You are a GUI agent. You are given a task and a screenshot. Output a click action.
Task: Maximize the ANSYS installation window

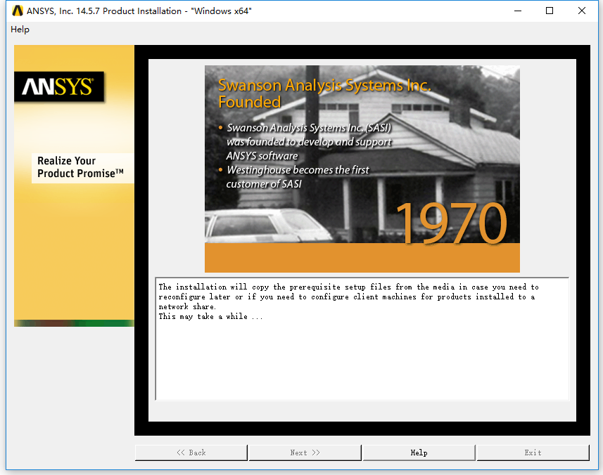550,11
